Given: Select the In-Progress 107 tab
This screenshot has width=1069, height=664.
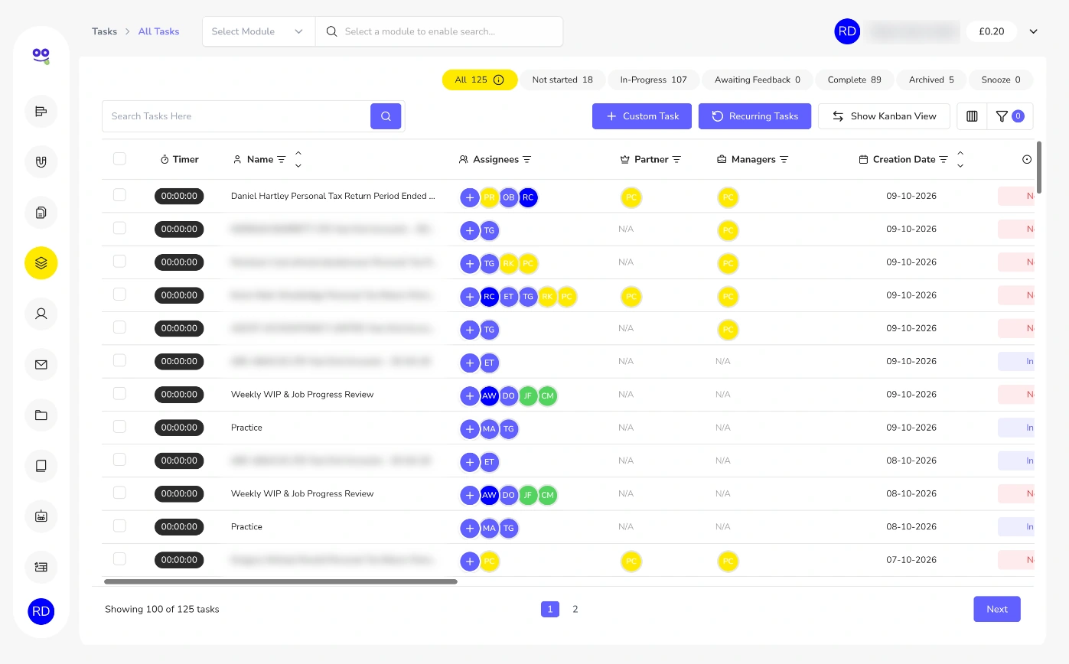Looking at the screenshot, I should pos(653,80).
